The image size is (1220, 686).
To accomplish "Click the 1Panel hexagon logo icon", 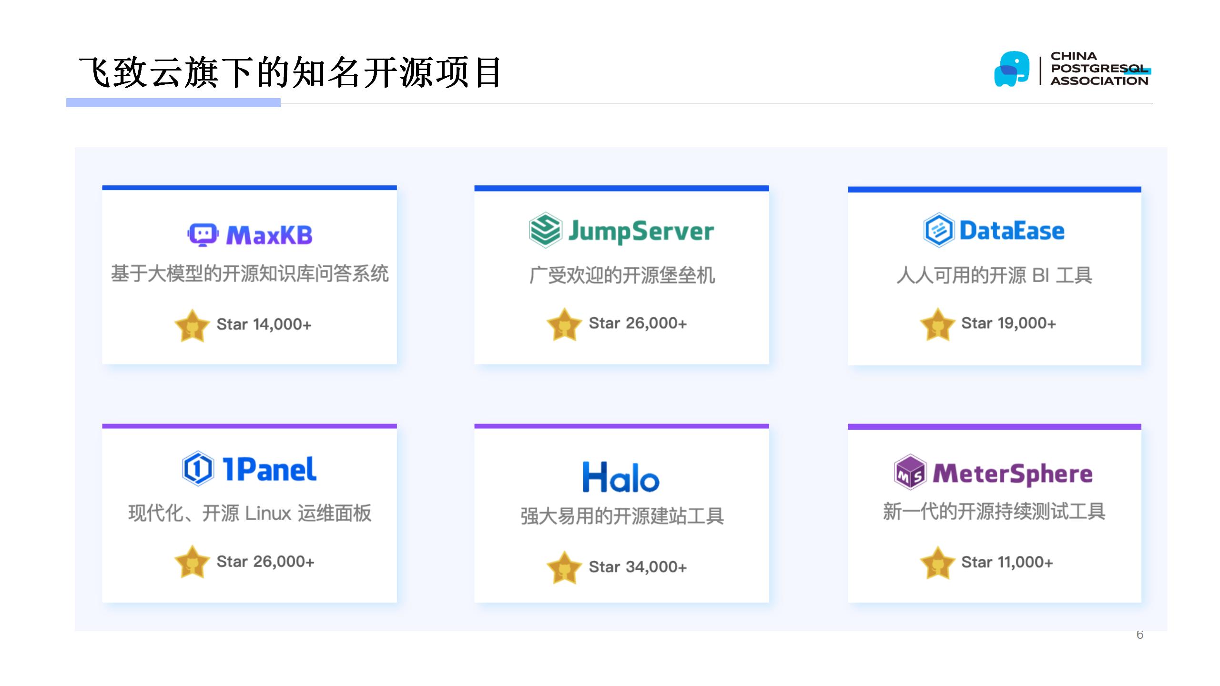I will (197, 468).
